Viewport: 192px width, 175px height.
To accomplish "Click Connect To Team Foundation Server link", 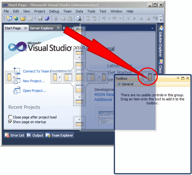I will [50, 71].
